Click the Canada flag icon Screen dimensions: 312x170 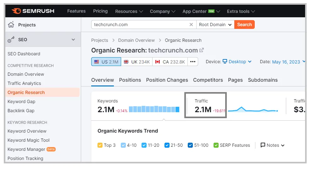tap(158, 62)
